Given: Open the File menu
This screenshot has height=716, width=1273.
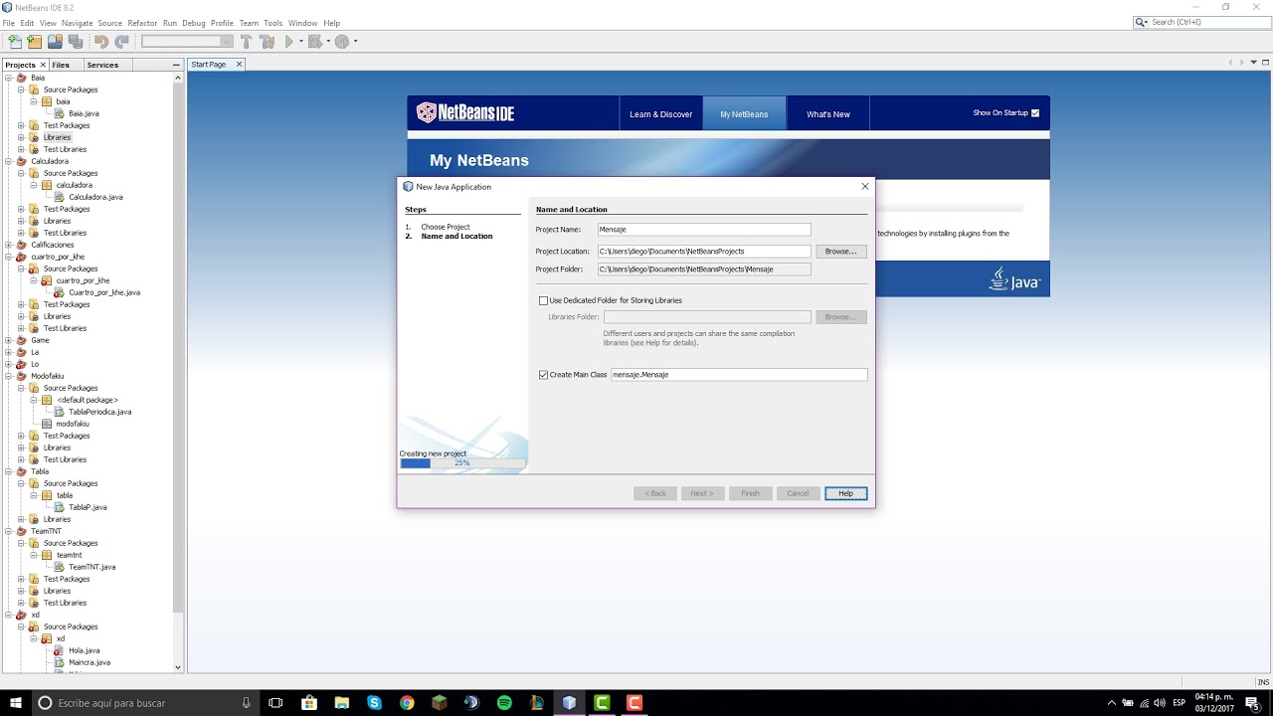Looking at the screenshot, I should coord(9,23).
